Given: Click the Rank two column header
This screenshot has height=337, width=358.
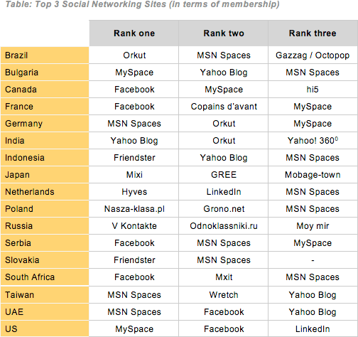Looking at the screenshot, I should coord(224,33).
